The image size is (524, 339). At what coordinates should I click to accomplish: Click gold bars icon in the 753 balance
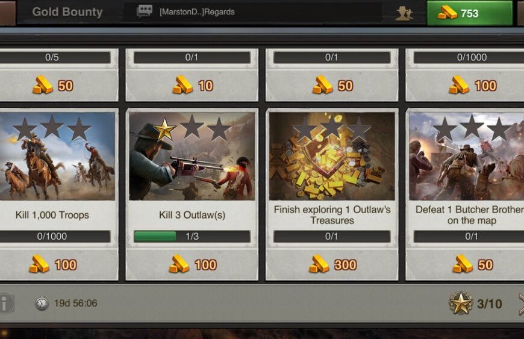[447, 13]
